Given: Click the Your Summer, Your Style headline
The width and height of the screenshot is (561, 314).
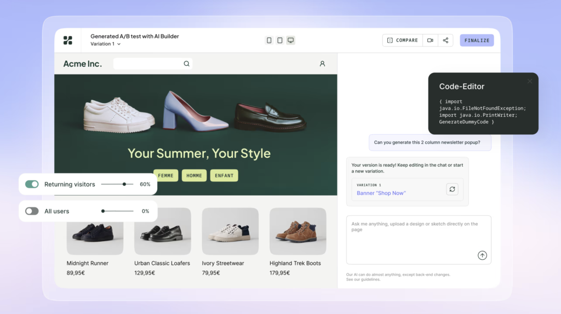Looking at the screenshot, I should [199, 153].
